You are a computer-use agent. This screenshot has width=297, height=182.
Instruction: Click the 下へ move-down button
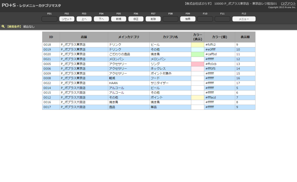tap(101, 19)
